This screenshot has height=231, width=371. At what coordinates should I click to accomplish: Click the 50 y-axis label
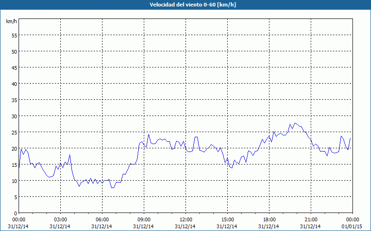coord(14,52)
